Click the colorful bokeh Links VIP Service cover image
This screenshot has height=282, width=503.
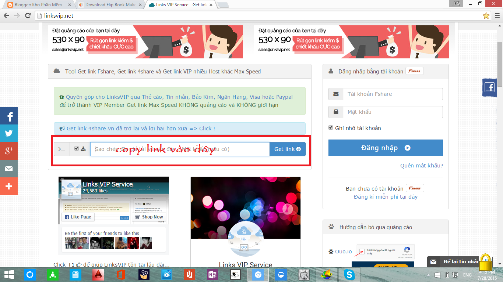[246, 207]
